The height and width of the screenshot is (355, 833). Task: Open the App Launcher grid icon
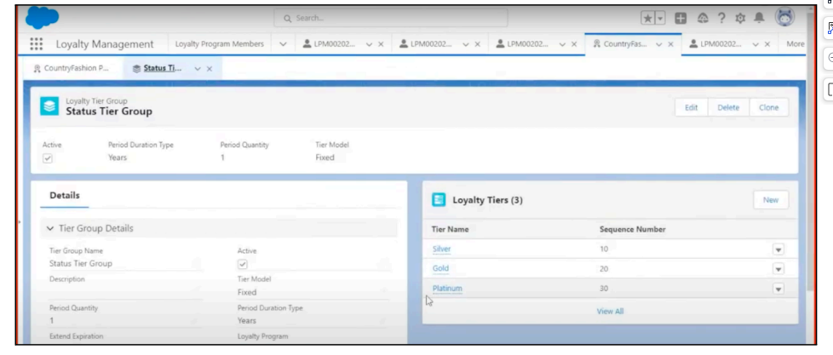37,44
